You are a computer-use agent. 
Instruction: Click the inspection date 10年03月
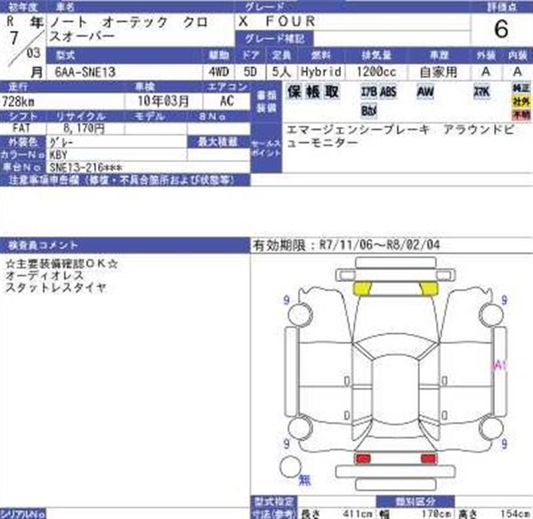click(x=163, y=101)
